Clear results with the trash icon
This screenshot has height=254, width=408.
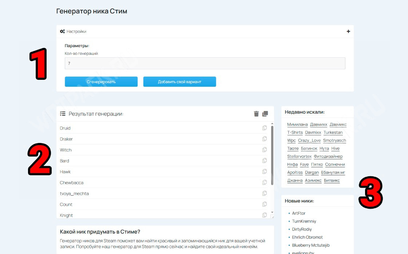[x=256, y=114]
